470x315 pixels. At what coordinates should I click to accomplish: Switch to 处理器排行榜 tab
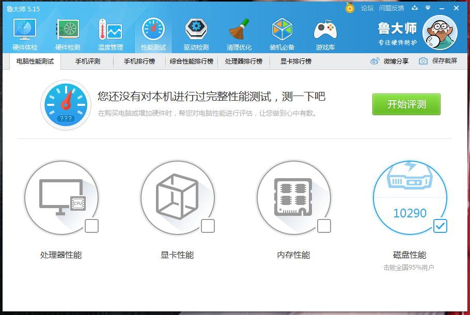(x=244, y=61)
